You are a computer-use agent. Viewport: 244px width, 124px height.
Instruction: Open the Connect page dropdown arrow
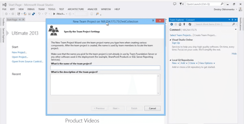click(235, 29)
